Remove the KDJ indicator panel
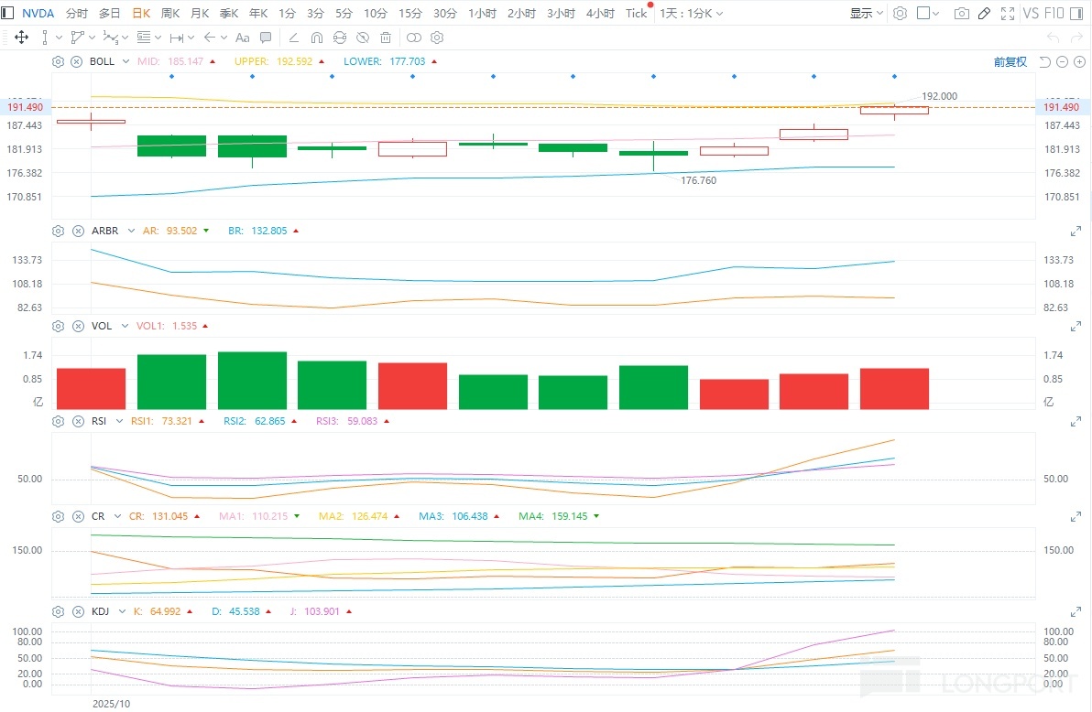 [78, 611]
